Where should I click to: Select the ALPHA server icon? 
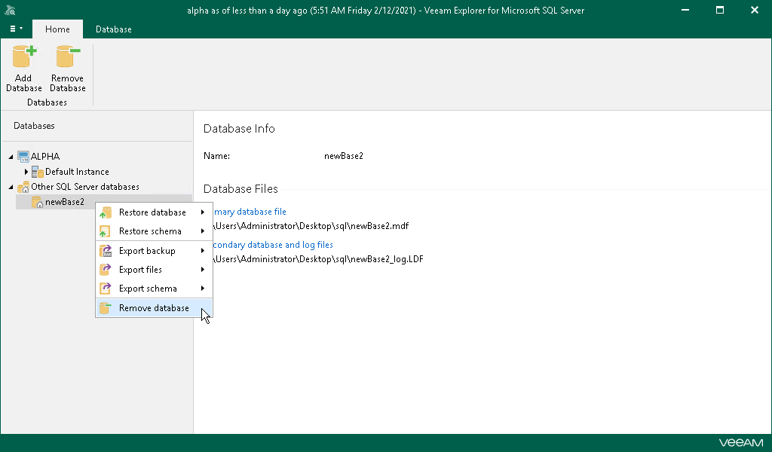coord(23,157)
